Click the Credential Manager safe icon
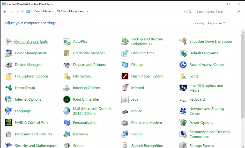The image size is (245, 148). click(x=67, y=53)
